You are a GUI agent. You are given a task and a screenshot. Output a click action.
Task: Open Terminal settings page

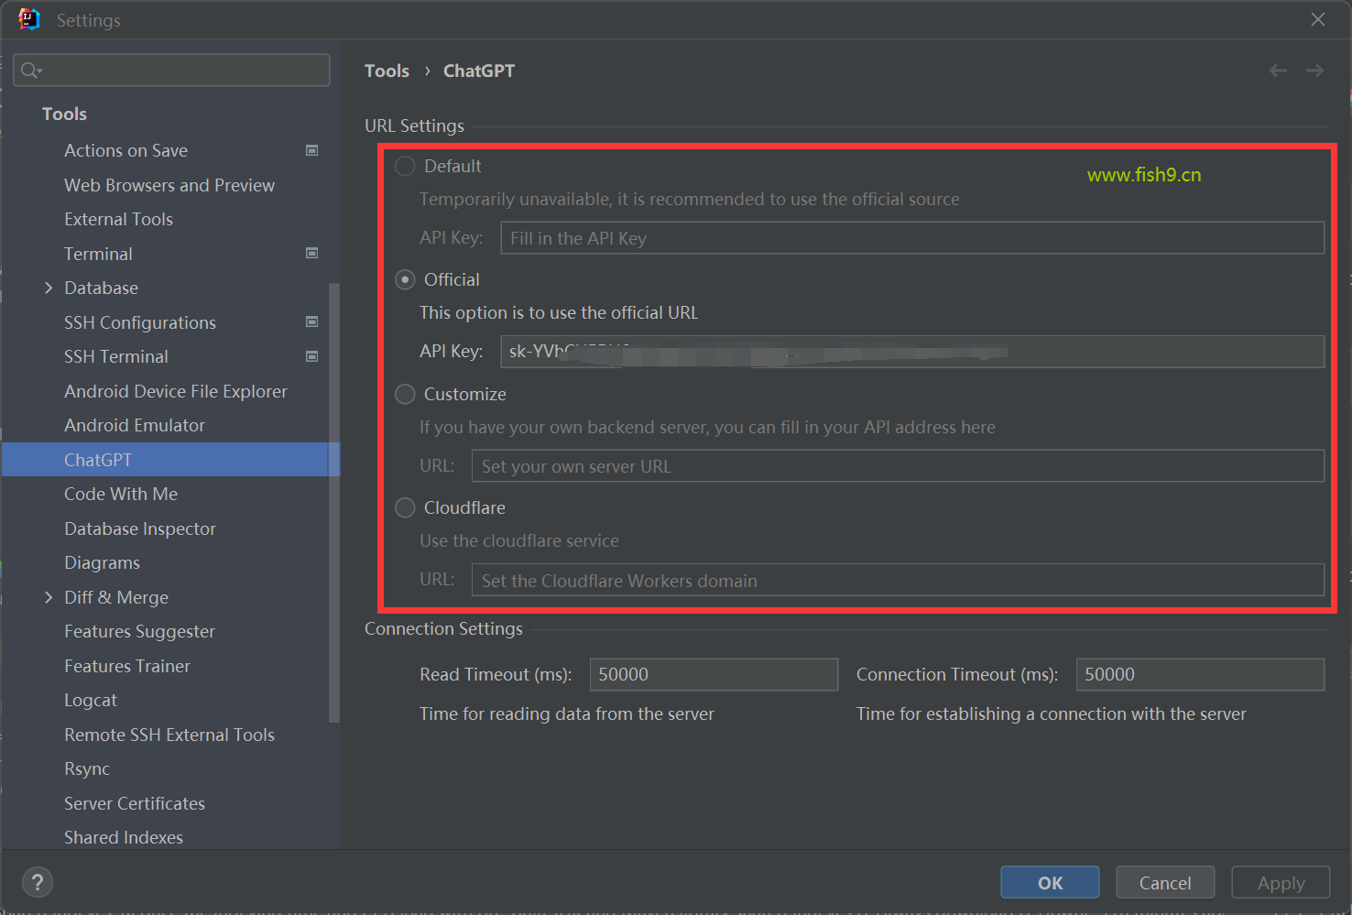[98, 254]
